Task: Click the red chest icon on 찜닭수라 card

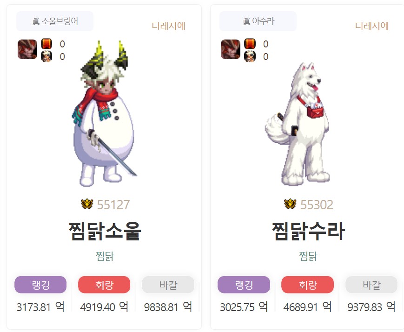Action: [x=250, y=44]
